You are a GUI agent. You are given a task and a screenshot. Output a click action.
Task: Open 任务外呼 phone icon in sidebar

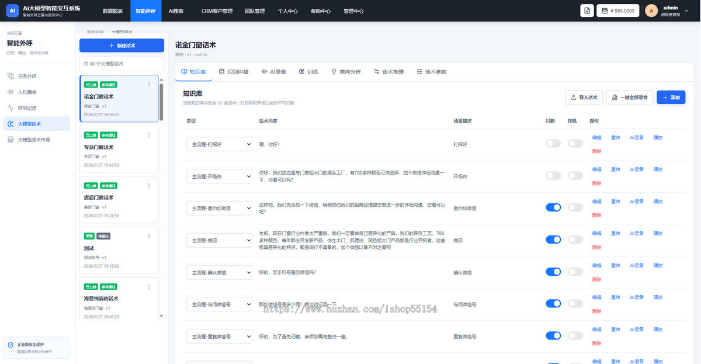pyautogui.click(x=11, y=76)
